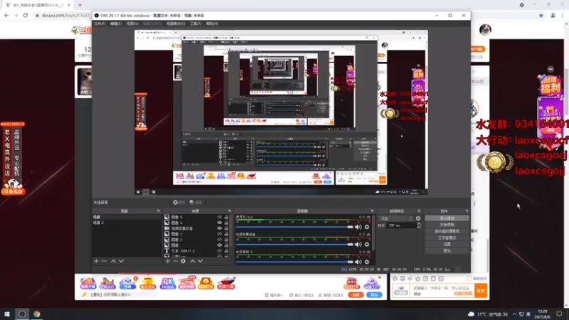Move source down in sources list
Image resolution: width=569 pixels, height=320 pixels.
pyautogui.click(x=201, y=261)
